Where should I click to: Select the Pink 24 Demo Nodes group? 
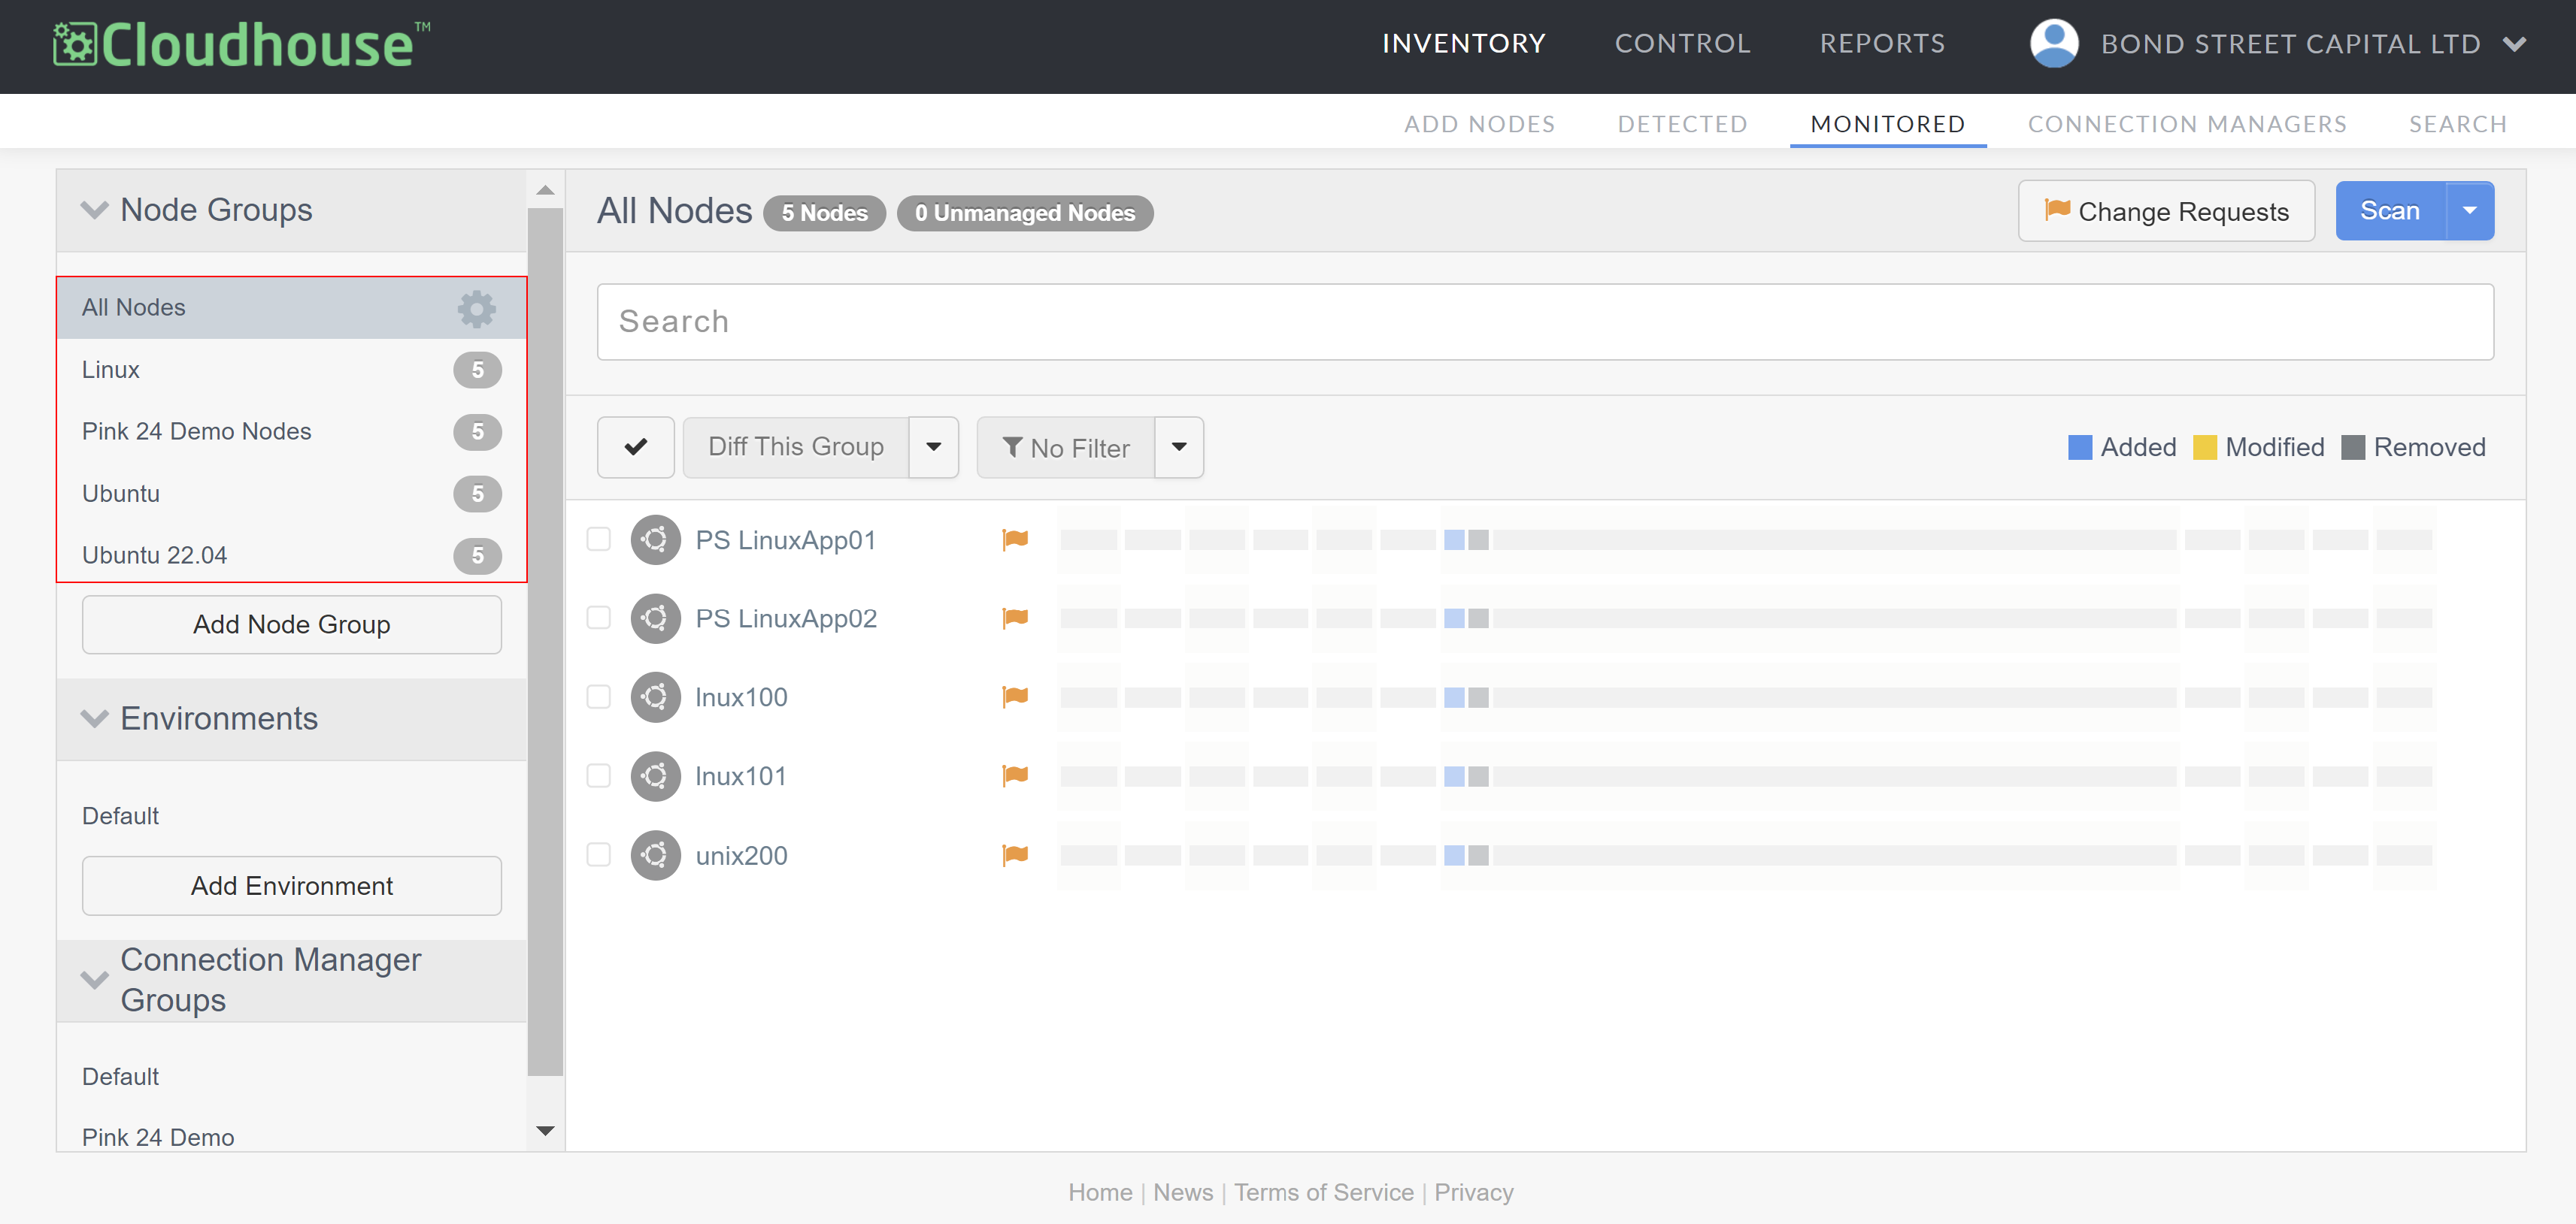point(292,431)
